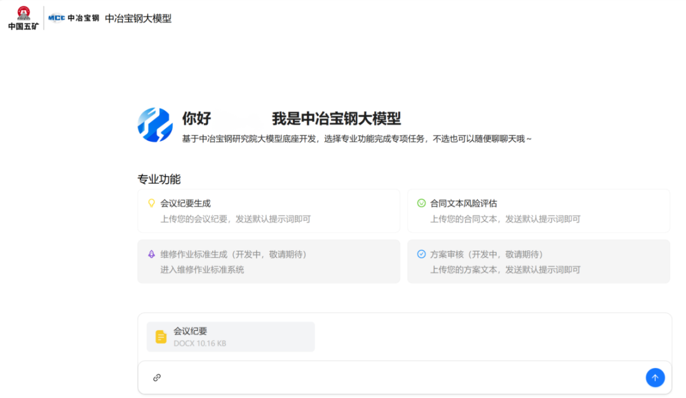
Task: Click the blue checkmark icon beside 方案审核
Action: click(x=421, y=254)
